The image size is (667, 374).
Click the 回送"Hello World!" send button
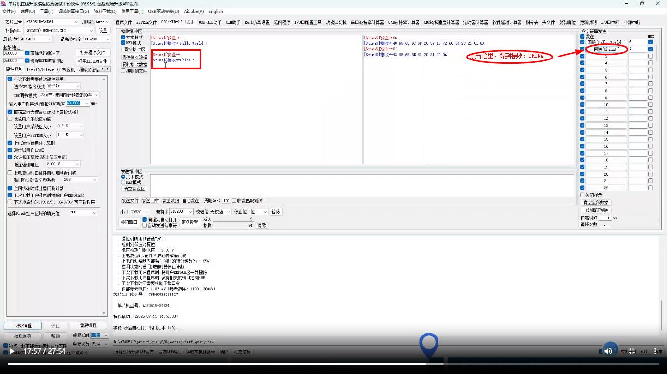pyautogui.click(x=606, y=42)
